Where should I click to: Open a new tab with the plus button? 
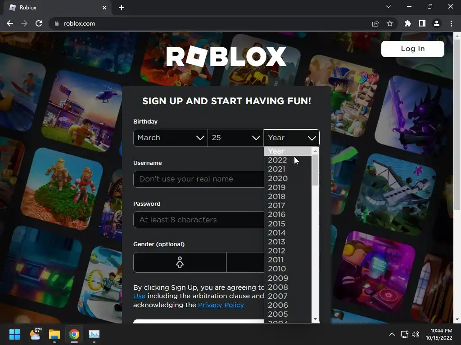(x=122, y=8)
